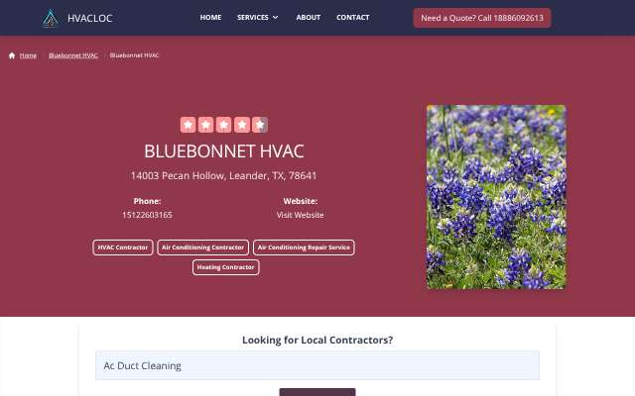
Task: Click the second rating star
Action: (x=205, y=125)
